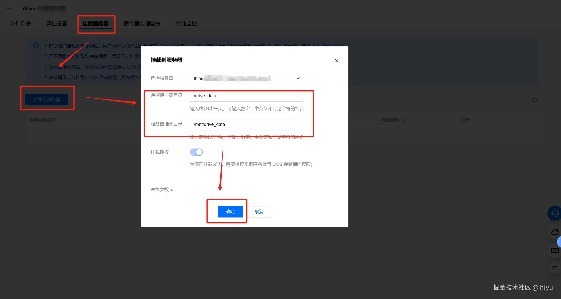Open customer support headset floating icon
561x299 pixels.
point(554,213)
